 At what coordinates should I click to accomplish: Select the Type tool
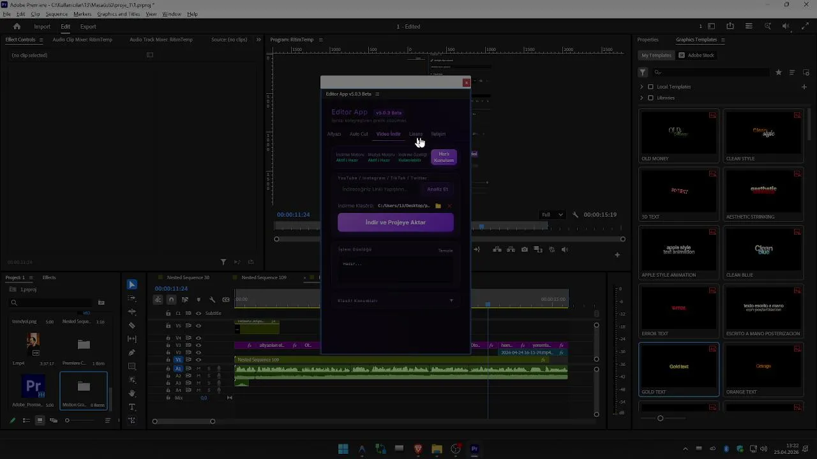132,407
